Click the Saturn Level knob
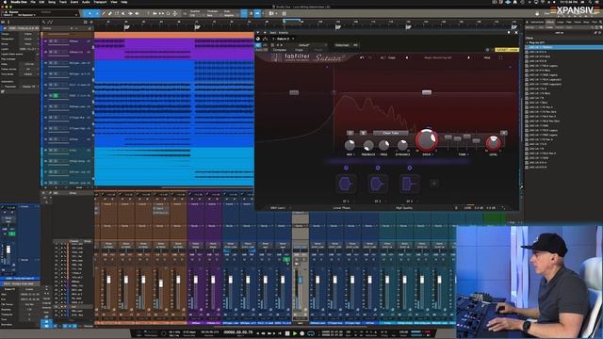The height and width of the screenshot is (339, 603). click(493, 143)
